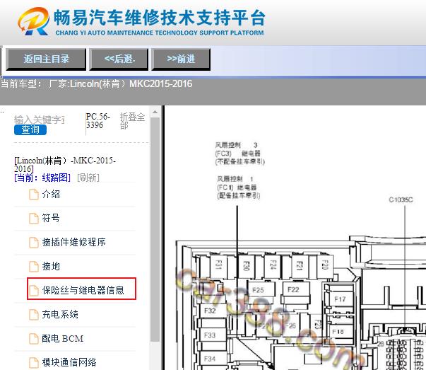The width and height of the screenshot is (426, 370).
Task: Open the 接地 tree item
Action: (x=51, y=266)
